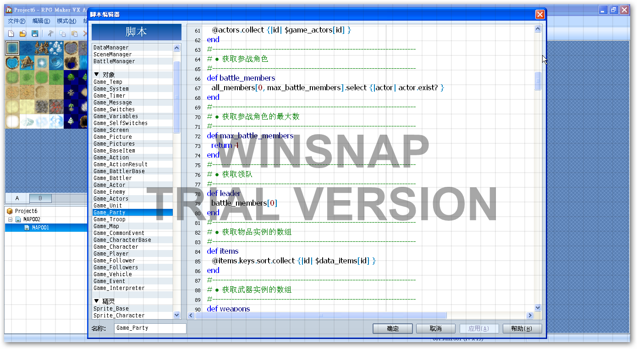The height and width of the screenshot is (349, 637).
Task: Select DataManager in the script list
Action: [x=132, y=48]
